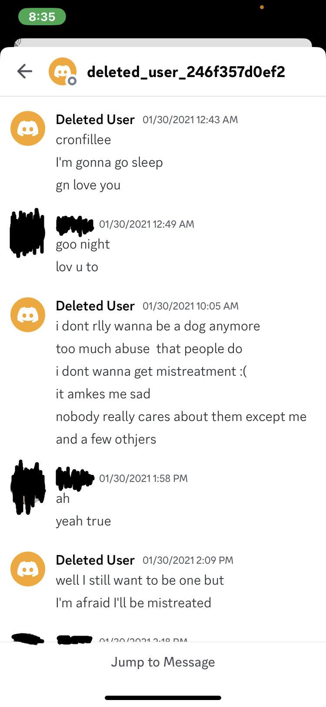Select the message 'gn love you'
The width and height of the screenshot is (326, 707).
point(88,185)
